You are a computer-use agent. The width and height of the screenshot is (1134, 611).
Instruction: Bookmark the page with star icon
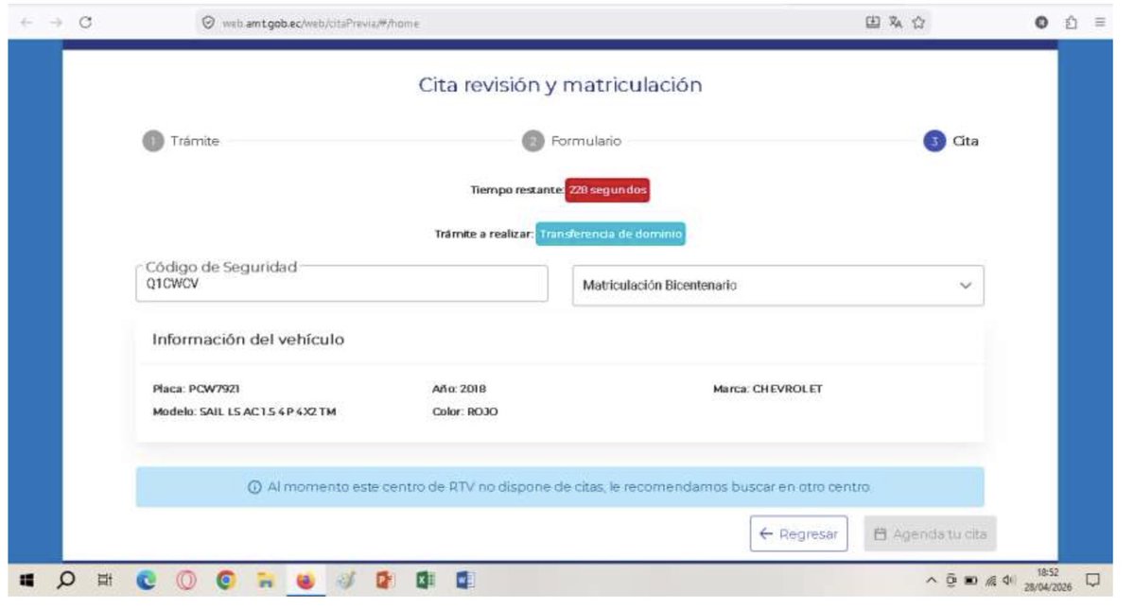point(918,23)
